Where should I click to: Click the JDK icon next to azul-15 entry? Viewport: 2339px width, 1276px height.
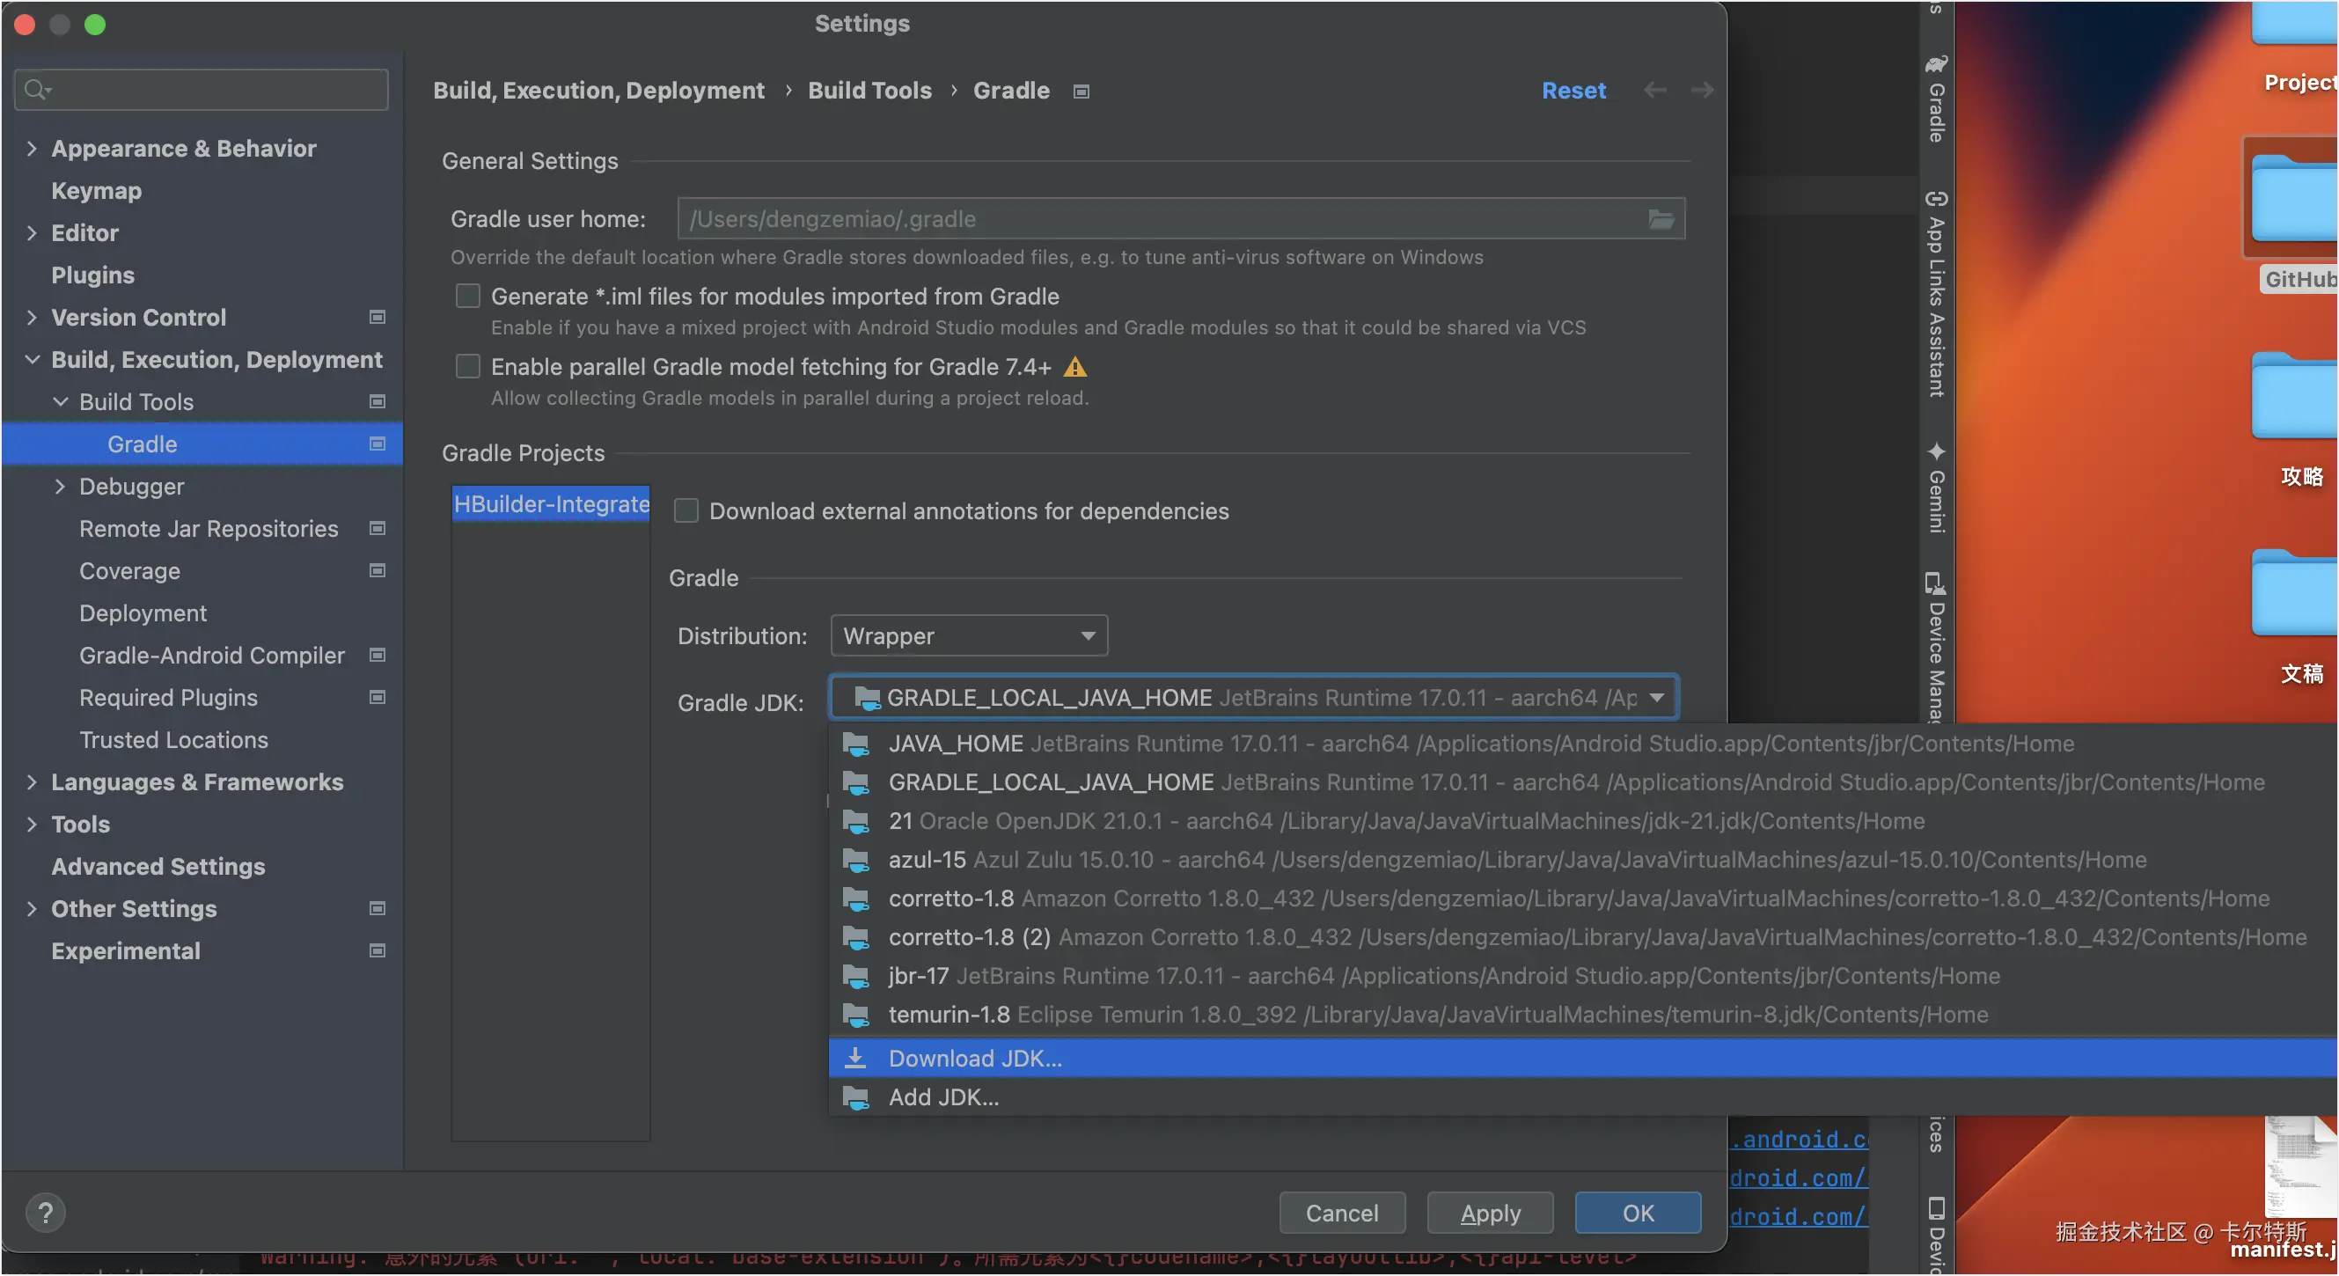[856, 860]
